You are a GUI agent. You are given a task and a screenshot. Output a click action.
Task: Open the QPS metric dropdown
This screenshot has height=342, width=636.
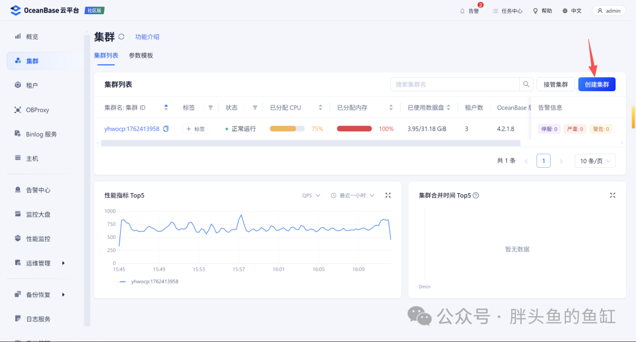[311, 195]
